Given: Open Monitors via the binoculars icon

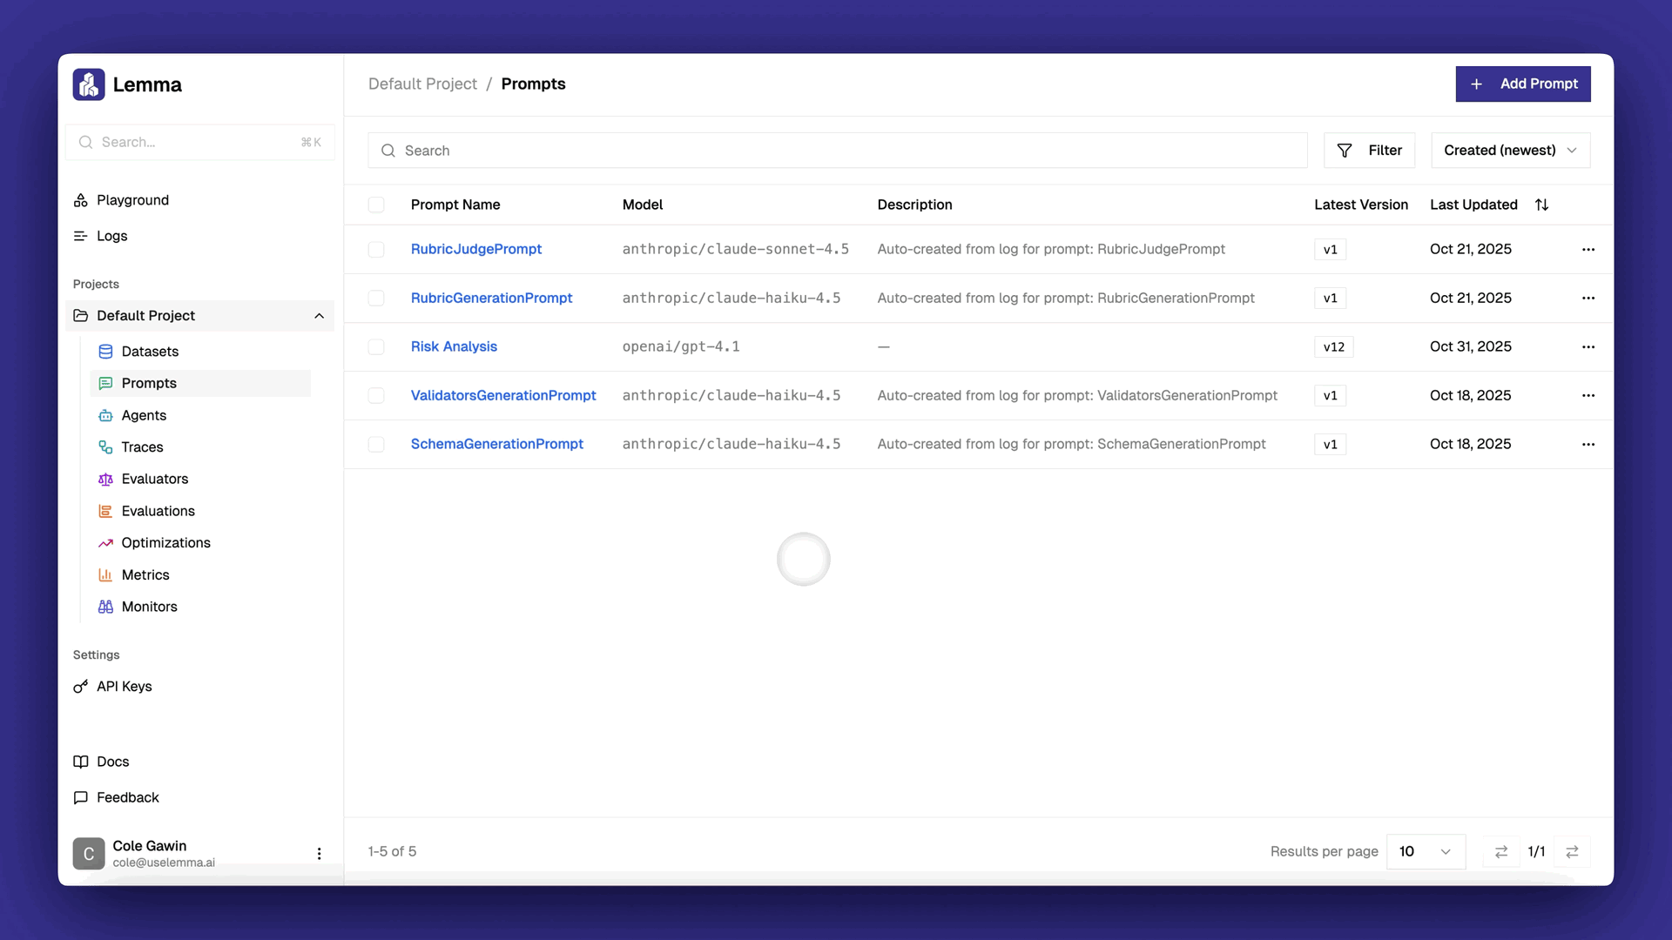Looking at the screenshot, I should point(105,607).
